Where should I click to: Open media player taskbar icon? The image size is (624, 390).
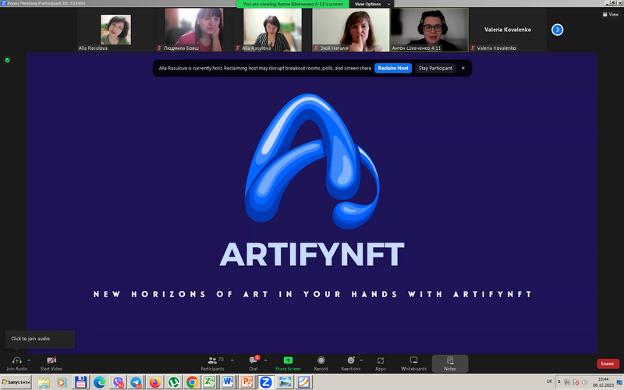tap(62, 382)
